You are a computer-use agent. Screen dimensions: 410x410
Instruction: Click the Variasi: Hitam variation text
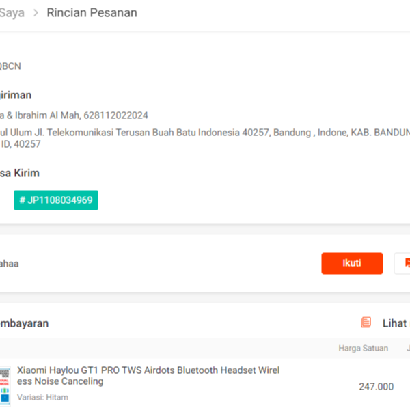tap(42, 397)
